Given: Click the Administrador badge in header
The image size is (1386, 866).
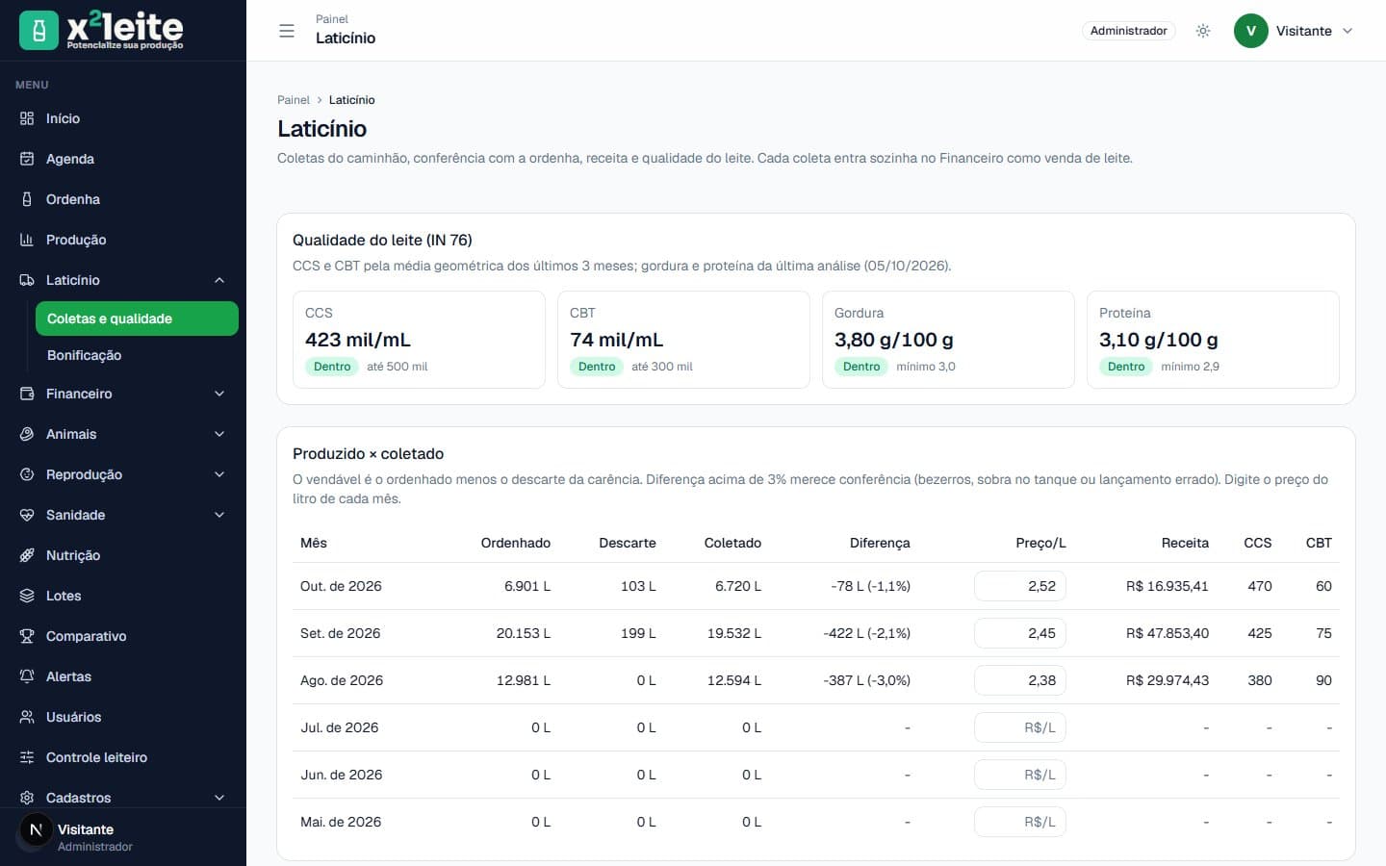Looking at the screenshot, I should coord(1128,31).
